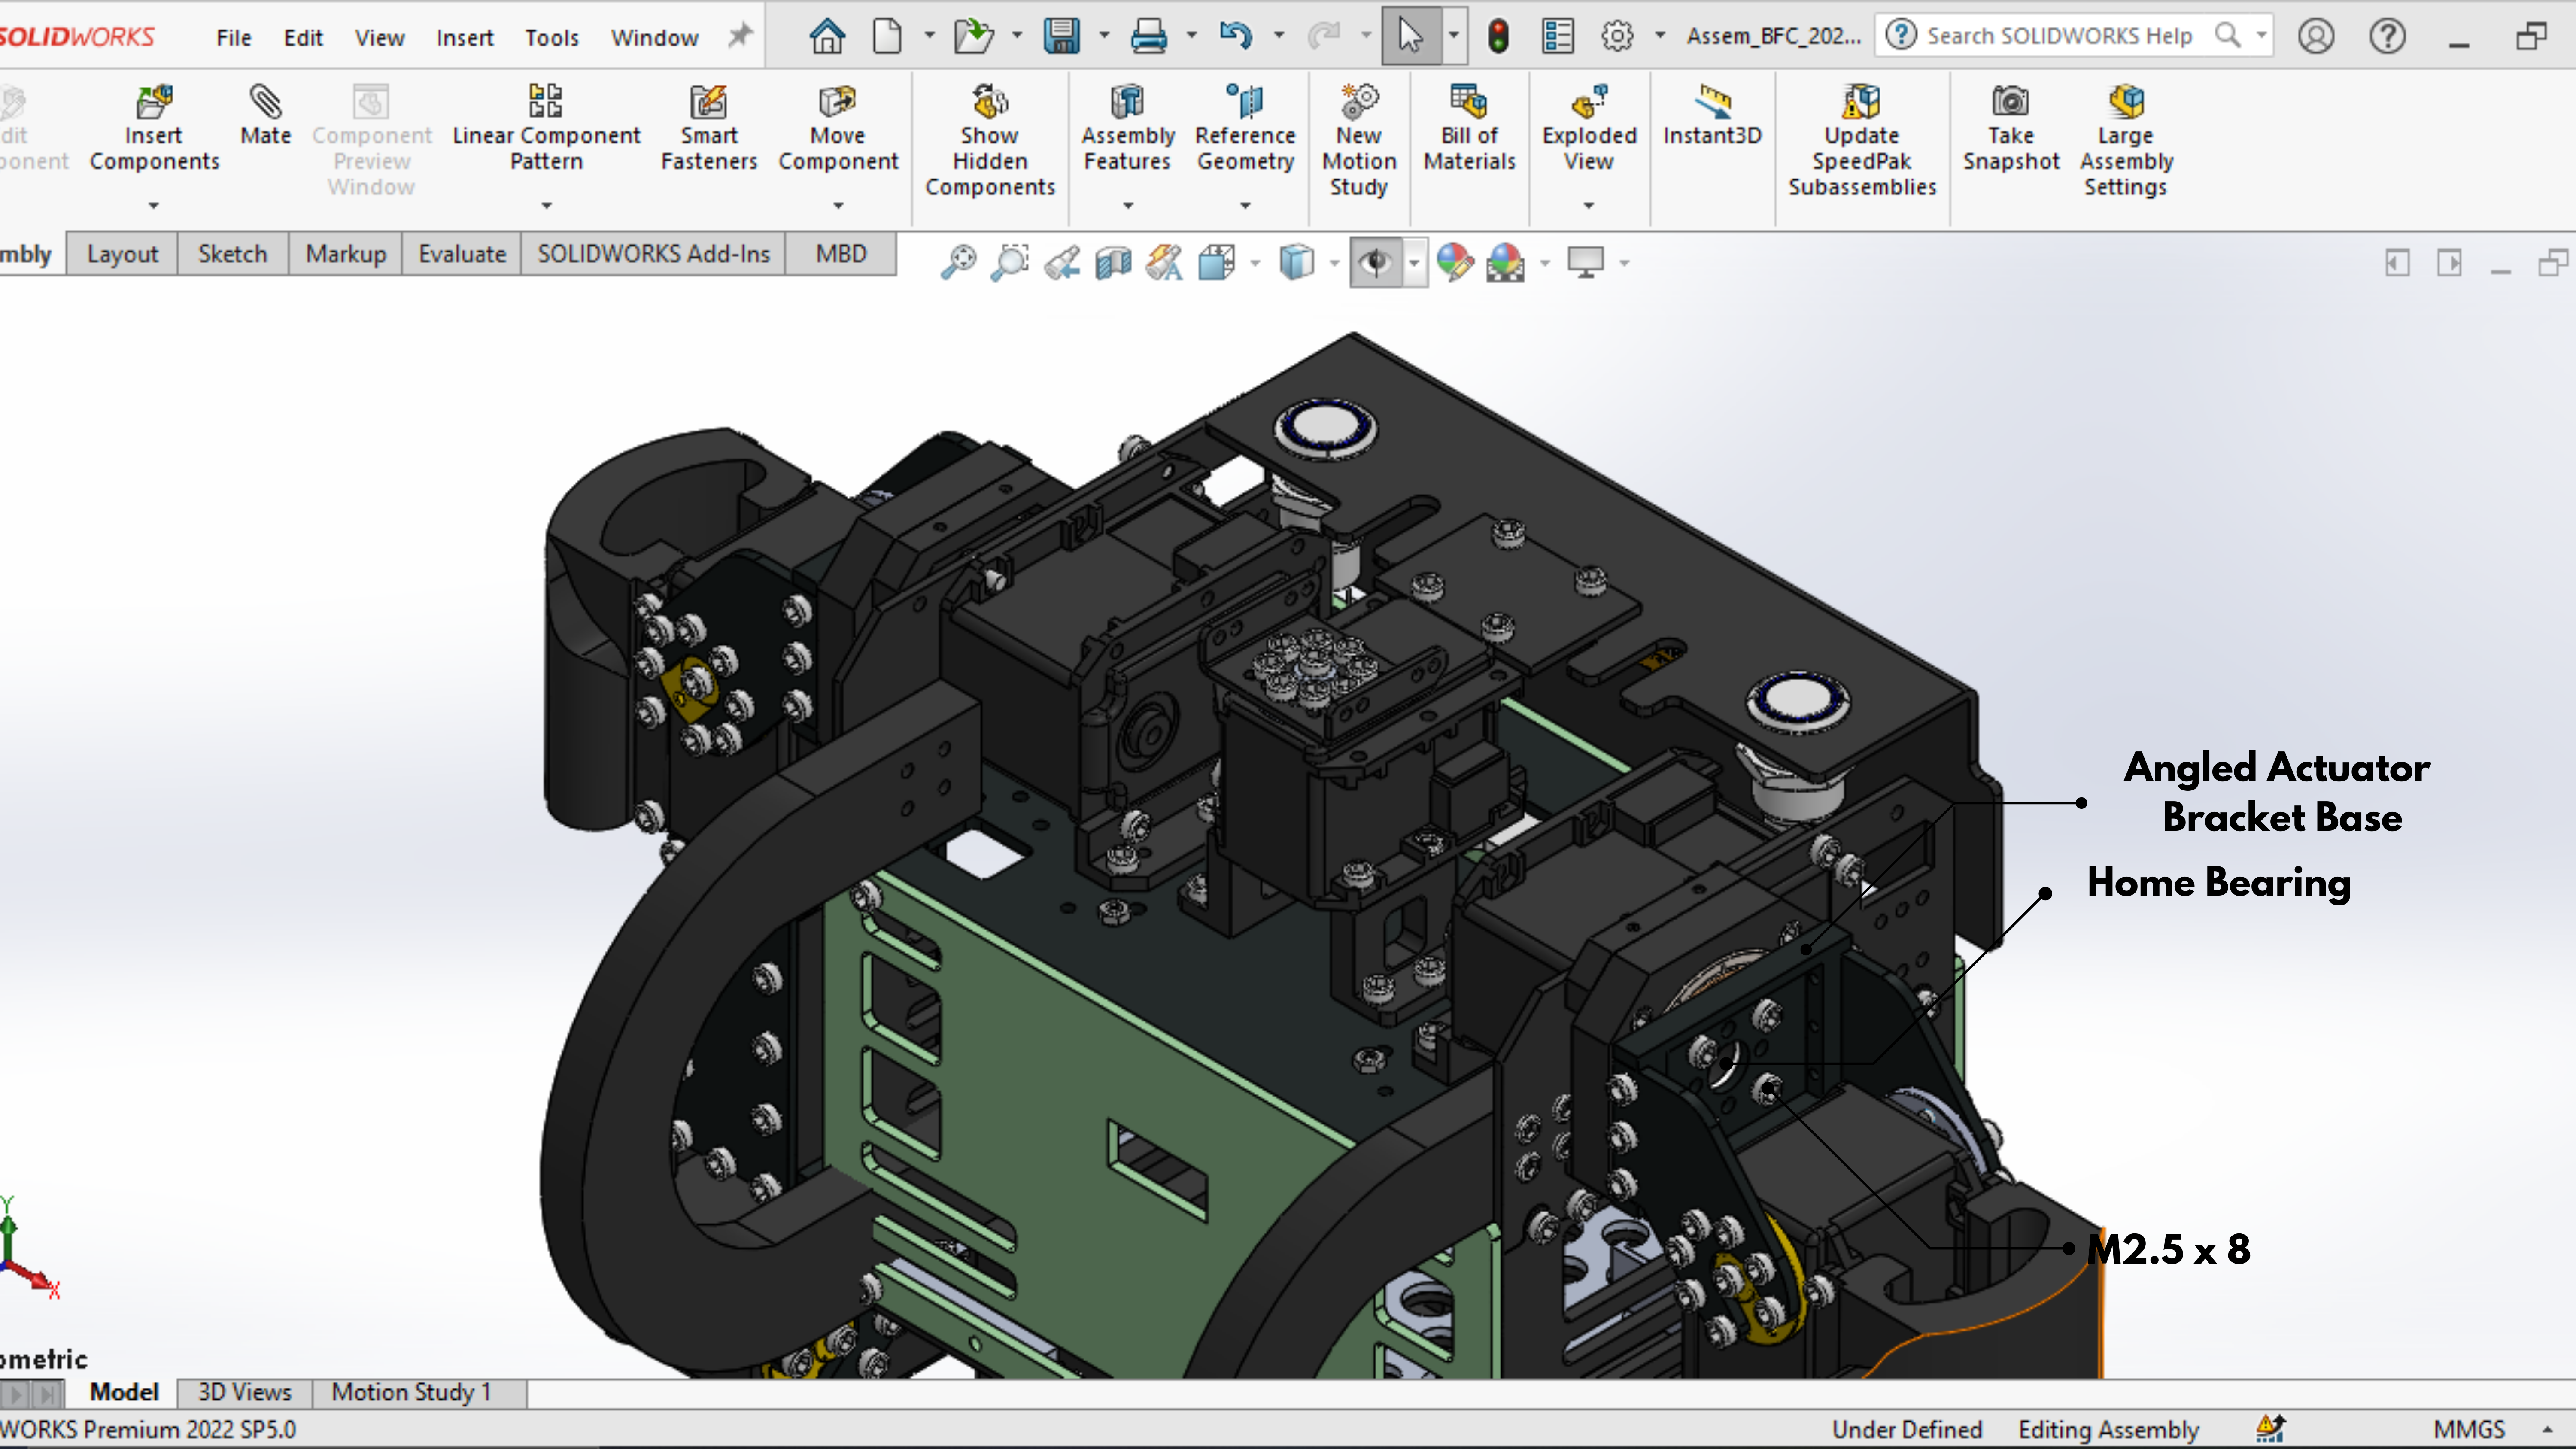Image resolution: width=2576 pixels, height=1449 pixels.
Task: Open Large Assembly Settings
Action: [2126, 140]
